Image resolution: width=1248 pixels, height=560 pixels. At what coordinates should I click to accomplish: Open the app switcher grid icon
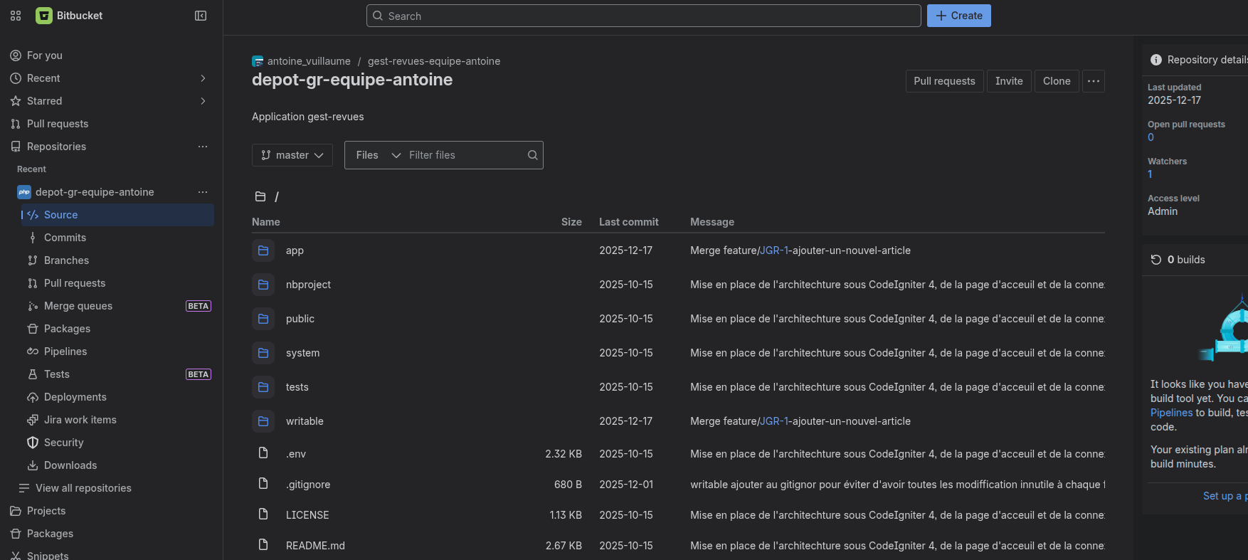pyautogui.click(x=16, y=16)
